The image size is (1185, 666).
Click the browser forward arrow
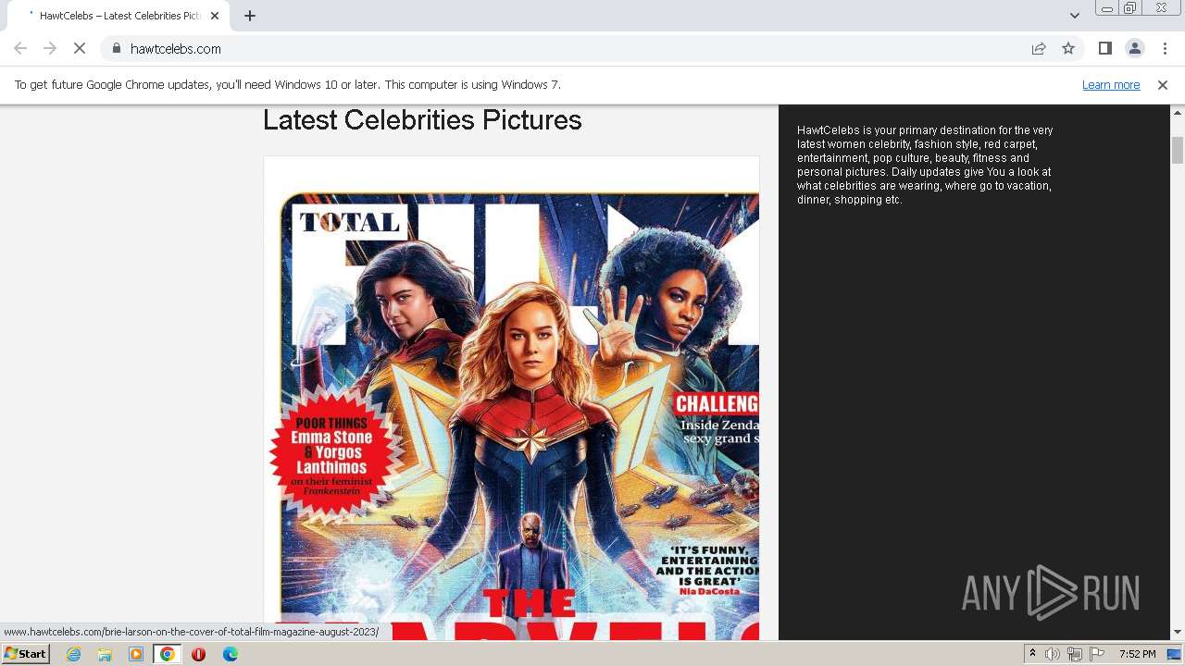point(50,48)
